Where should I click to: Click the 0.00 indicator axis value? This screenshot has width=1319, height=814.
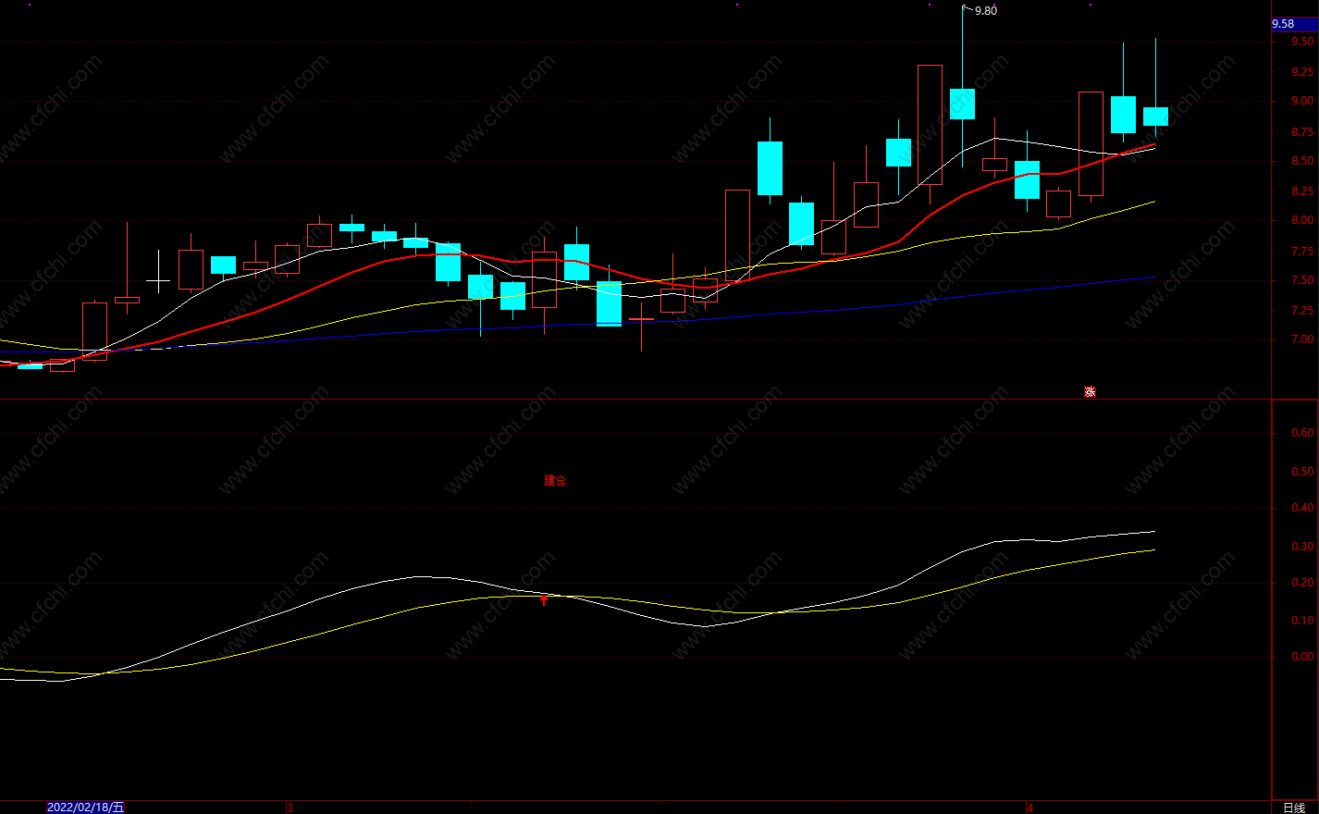coord(1302,657)
